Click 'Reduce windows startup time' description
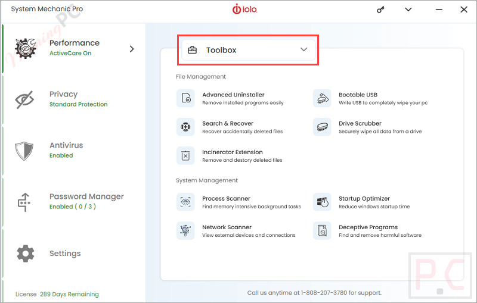 374,207
